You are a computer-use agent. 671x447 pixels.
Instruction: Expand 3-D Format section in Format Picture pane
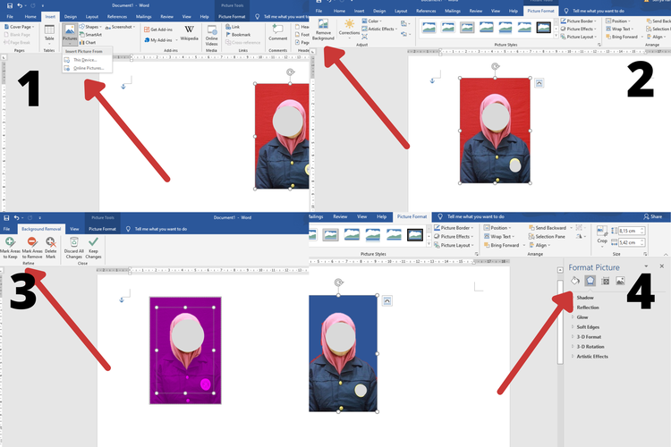(x=587, y=337)
